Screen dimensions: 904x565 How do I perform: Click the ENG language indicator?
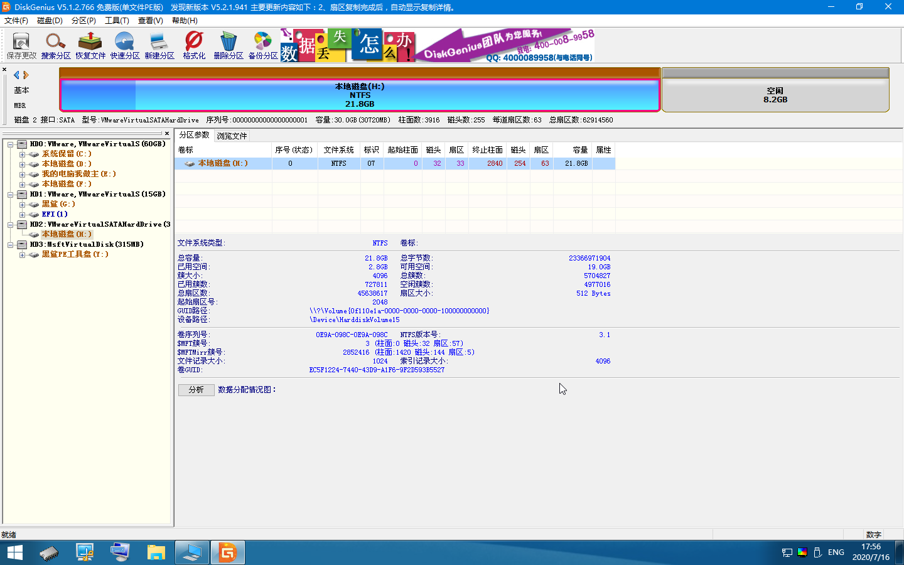pyautogui.click(x=836, y=552)
